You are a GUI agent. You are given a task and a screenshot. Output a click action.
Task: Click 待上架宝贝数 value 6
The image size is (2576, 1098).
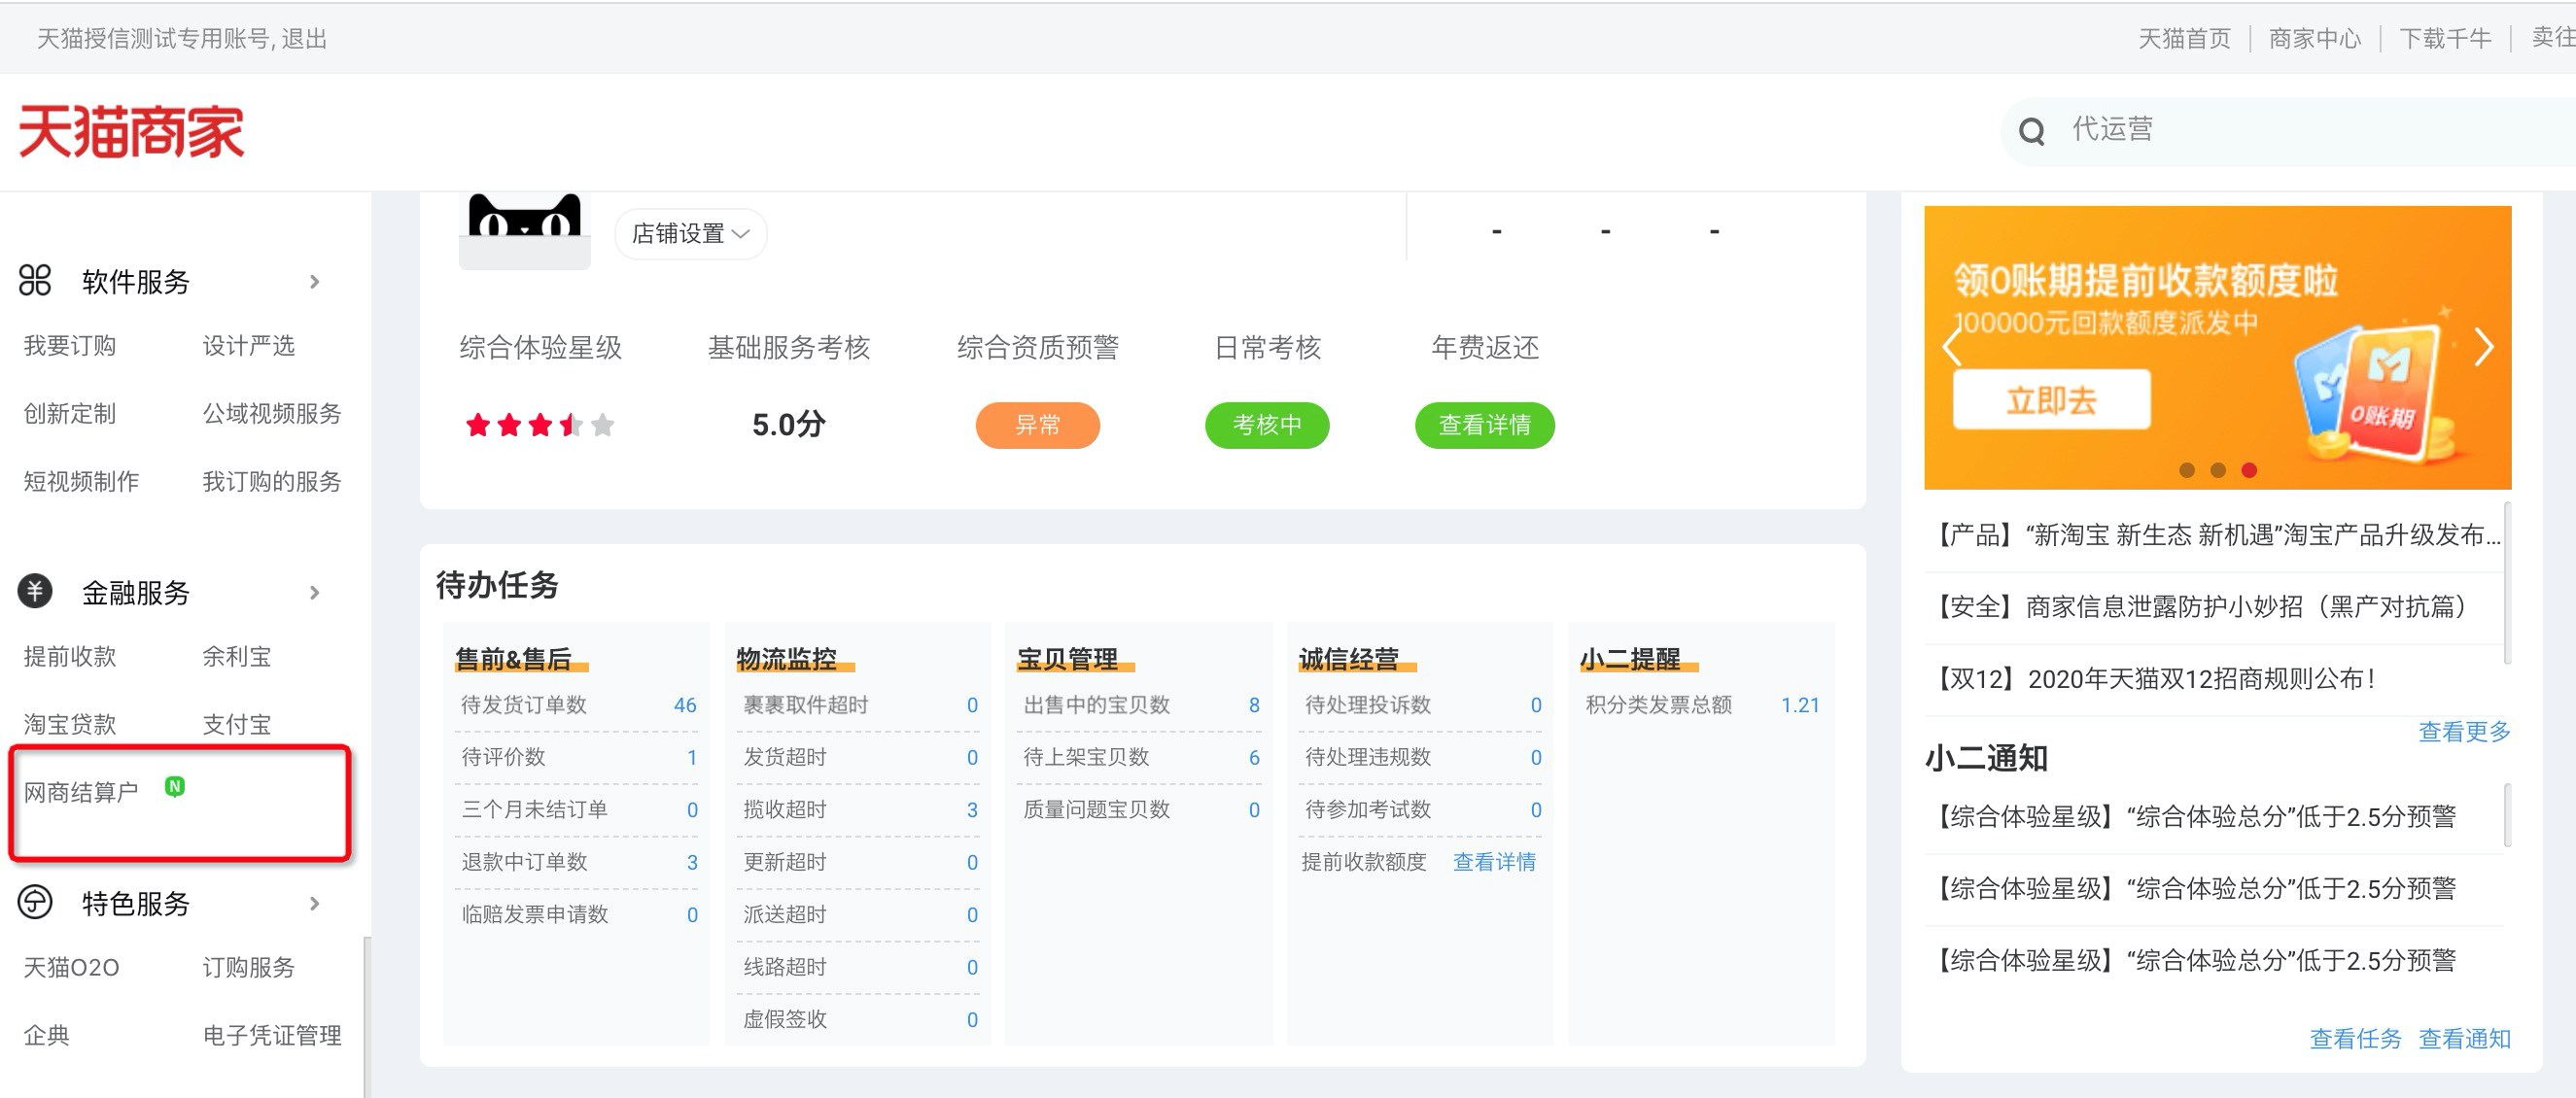pos(1254,758)
